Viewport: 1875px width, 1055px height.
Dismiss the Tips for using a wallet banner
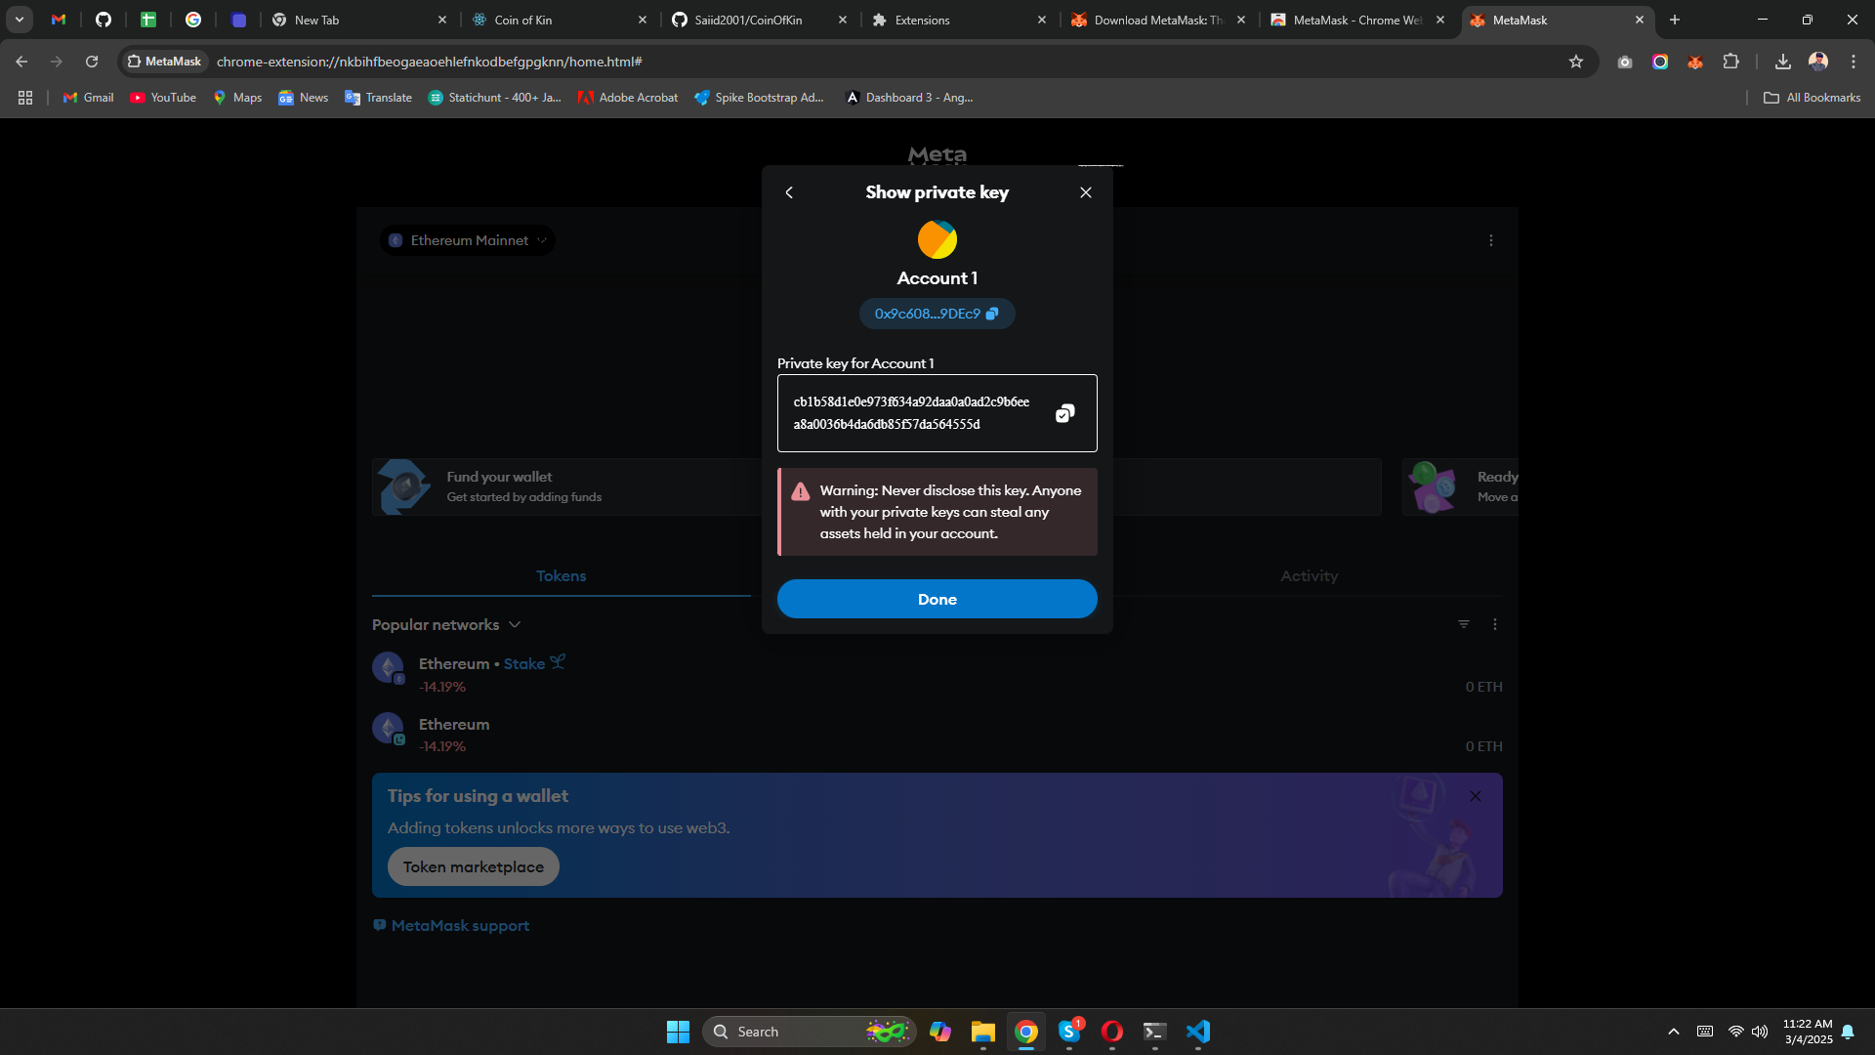[x=1475, y=796]
